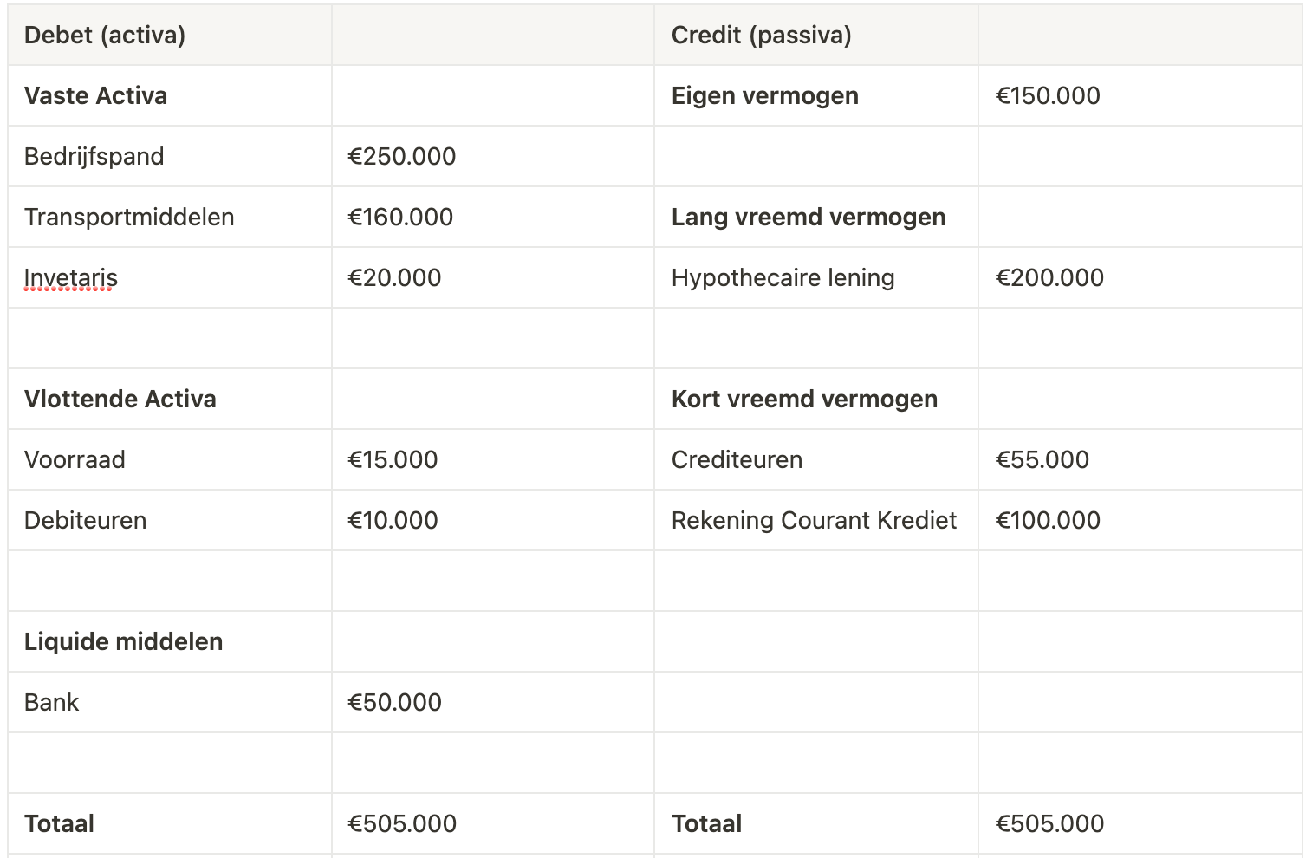Click the misspelled word 'Invetaris'

coord(71,278)
